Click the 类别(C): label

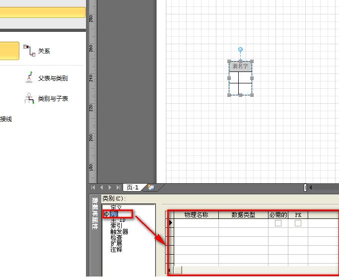coord(114,198)
